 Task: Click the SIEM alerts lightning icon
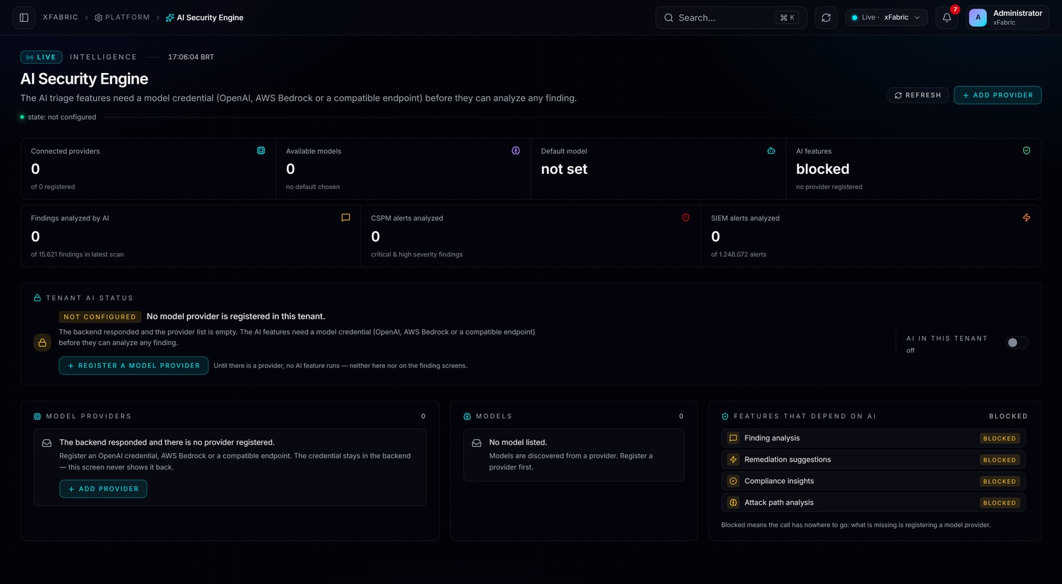click(1026, 218)
